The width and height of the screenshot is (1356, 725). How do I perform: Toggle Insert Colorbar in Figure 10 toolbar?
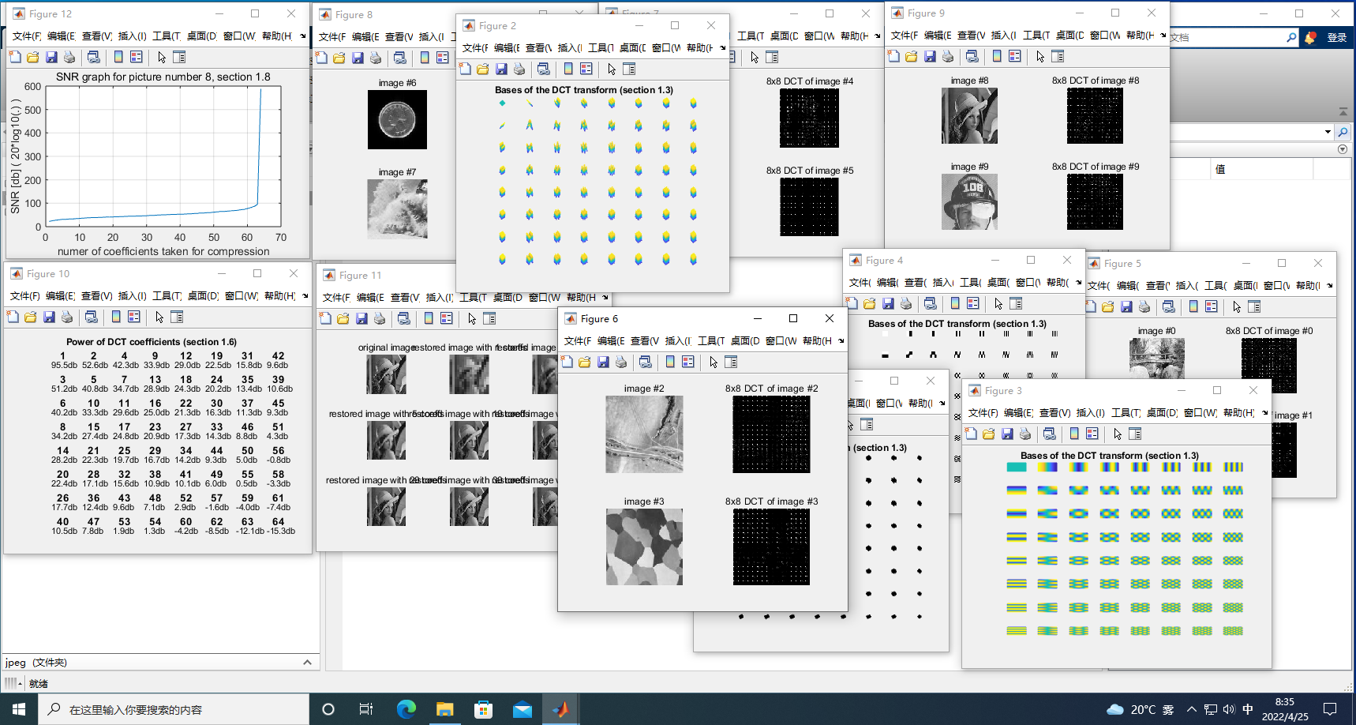click(116, 317)
